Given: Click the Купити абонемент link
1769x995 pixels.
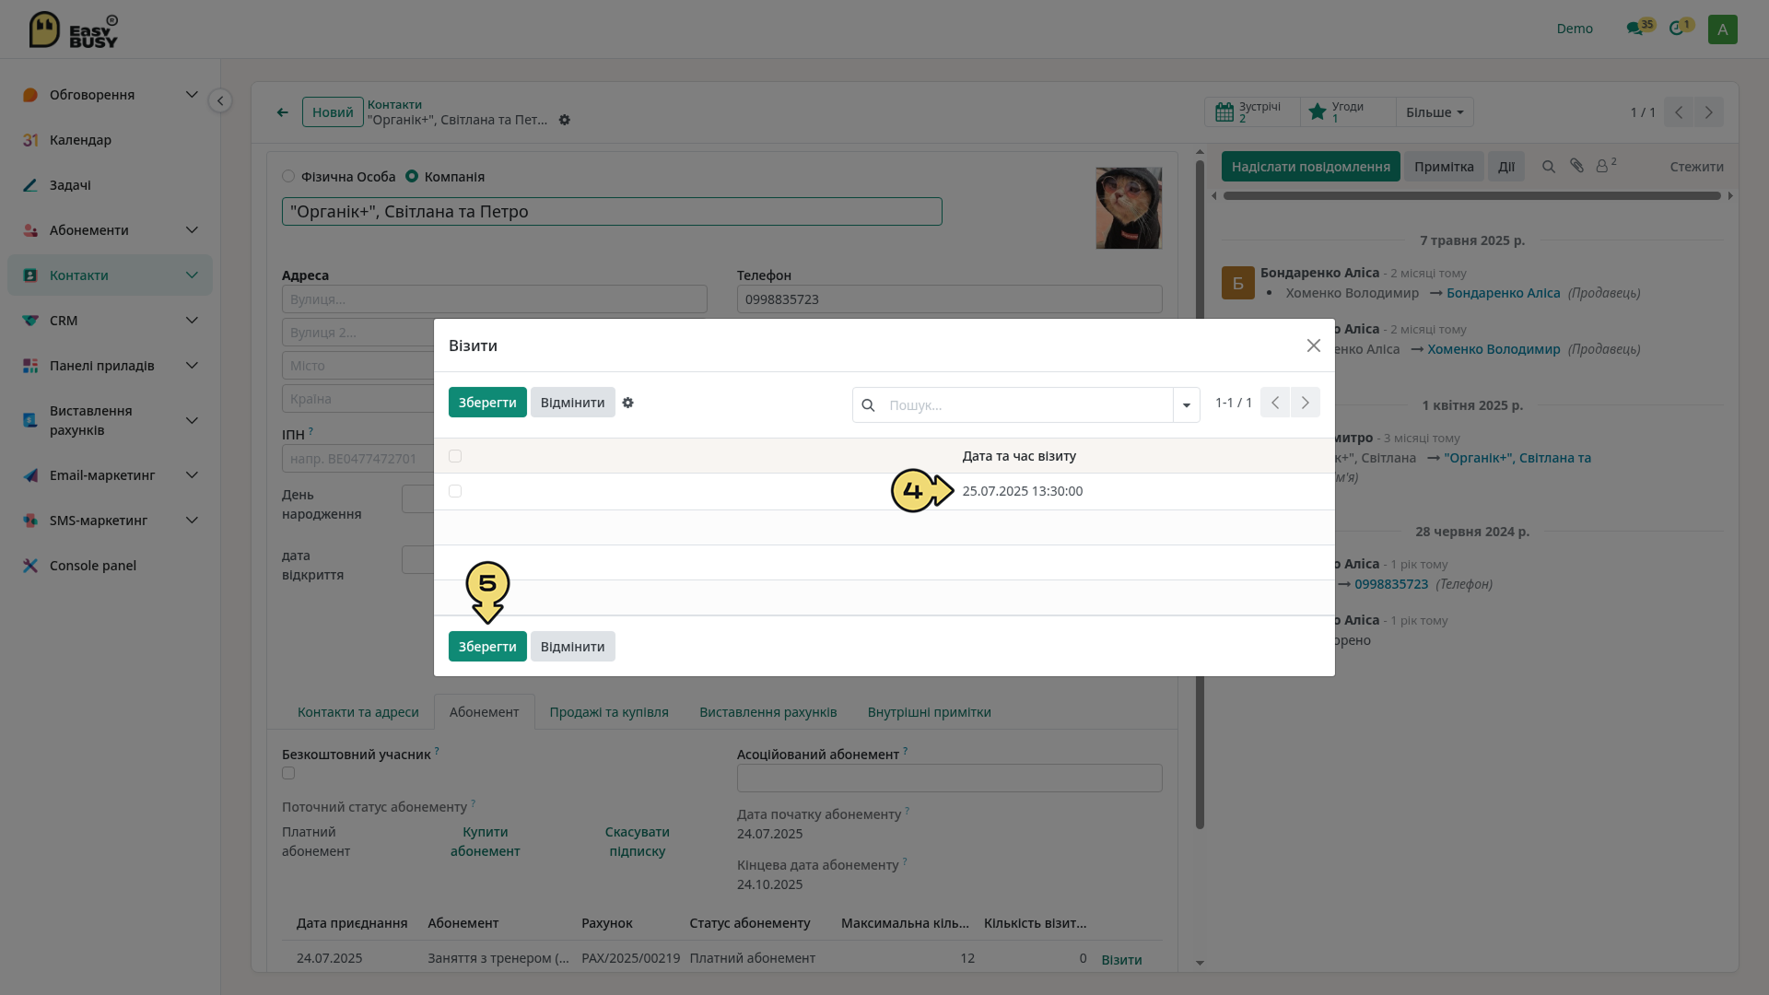Looking at the screenshot, I should pyautogui.click(x=486, y=842).
